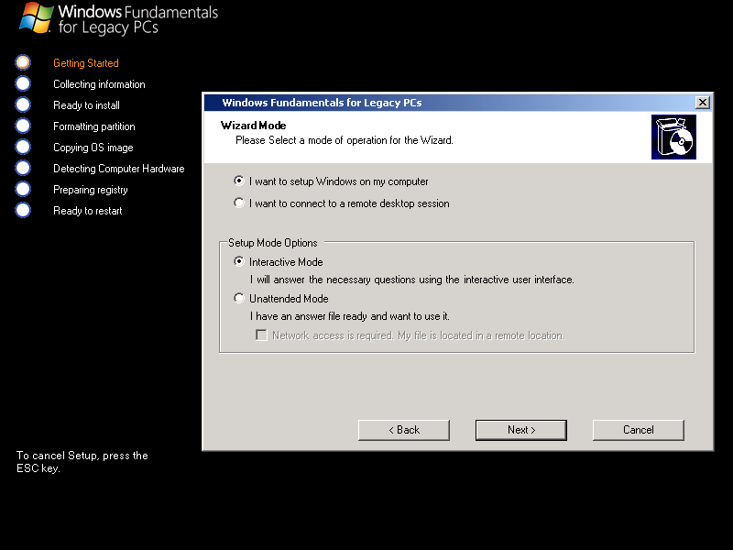733x550 pixels.
Task: Click the Getting Started step bullet icon
Action: pyautogui.click(x=23, y=62)
